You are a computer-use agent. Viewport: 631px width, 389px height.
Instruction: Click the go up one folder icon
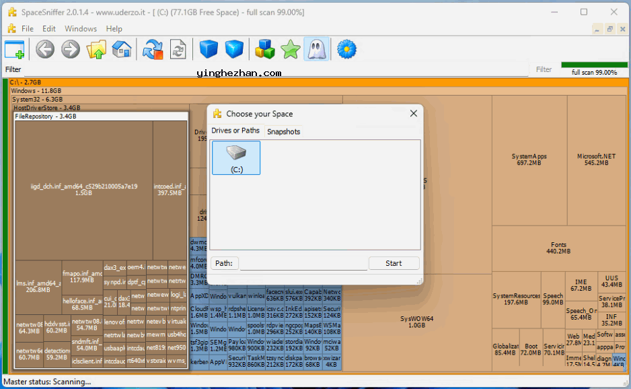[x=97, y=50]
